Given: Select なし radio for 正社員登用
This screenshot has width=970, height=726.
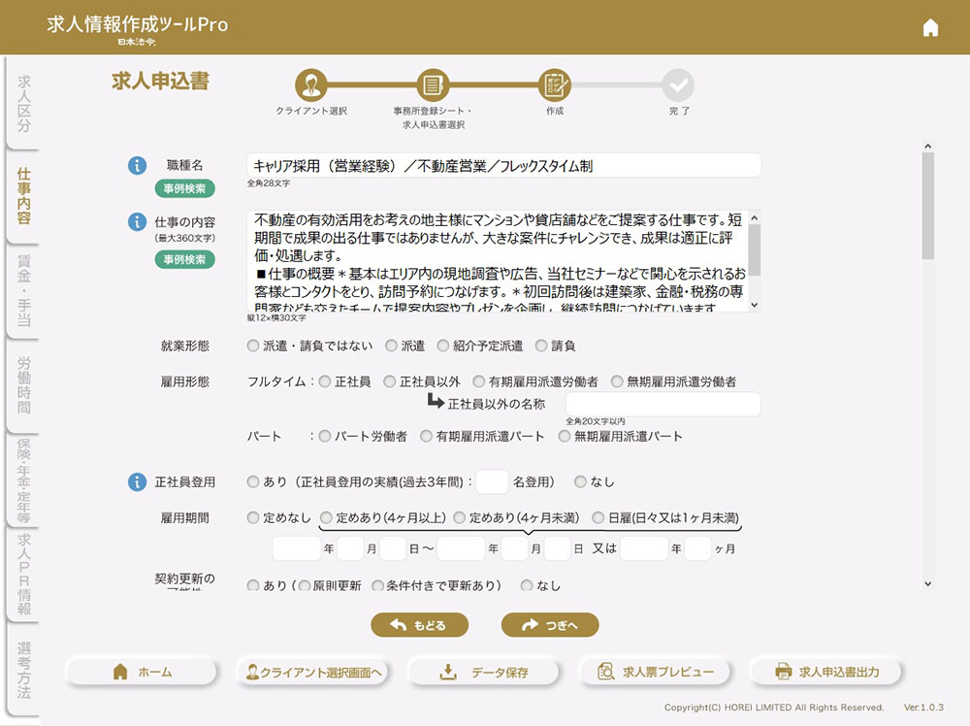Looking at the screenshot, I should click(580, 480).
